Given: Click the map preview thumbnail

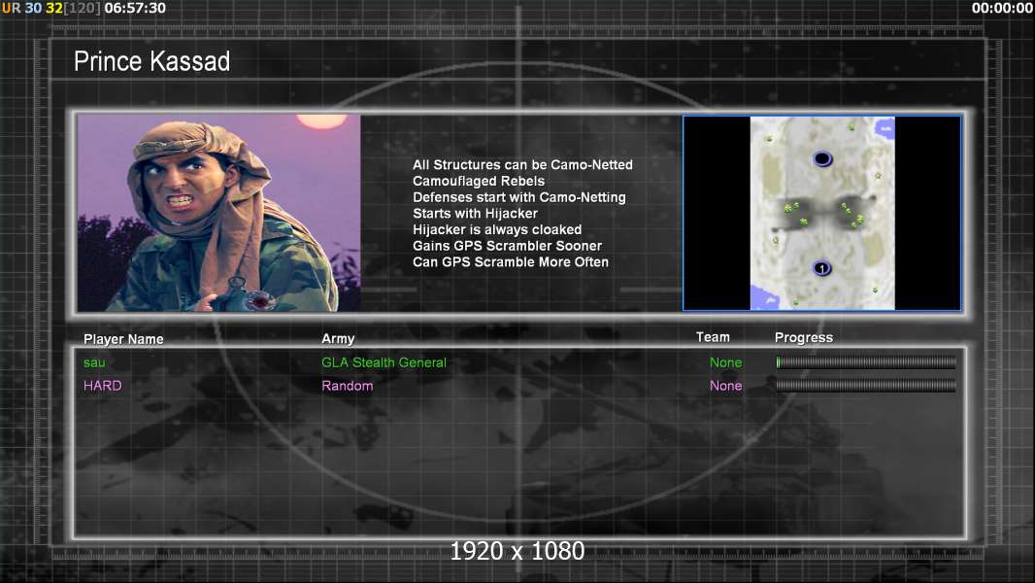Looking at the screenshot, I should (x=821, y=213).
